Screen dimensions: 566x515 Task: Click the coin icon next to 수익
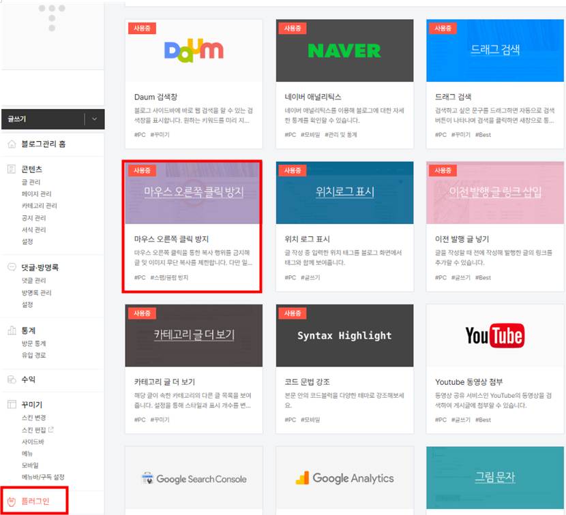tap(12, 379)
